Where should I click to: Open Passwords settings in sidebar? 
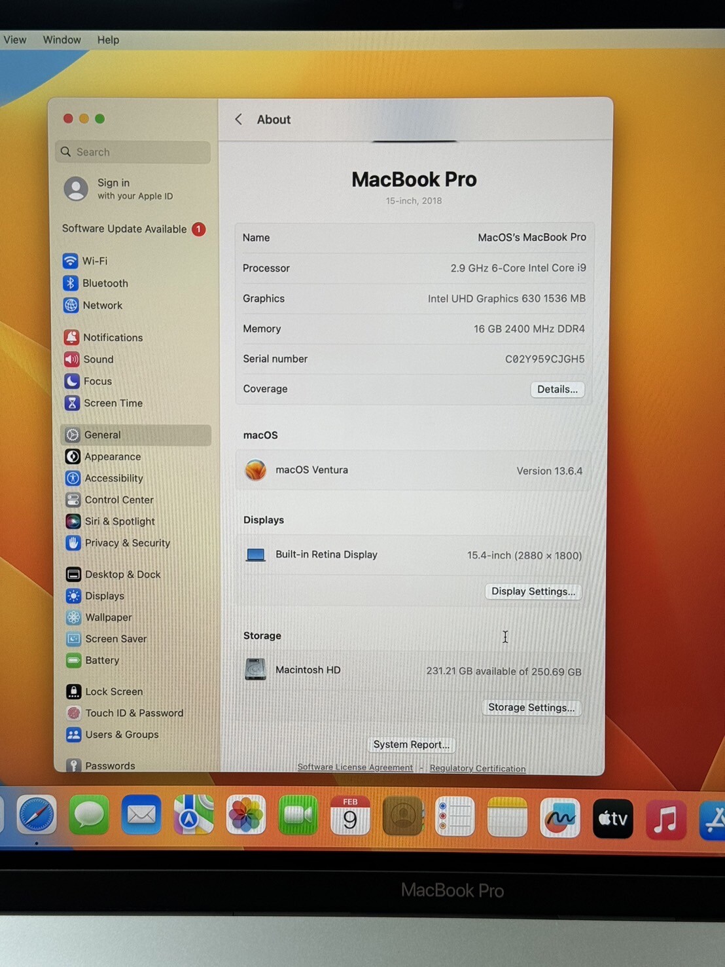coord(101,765)
